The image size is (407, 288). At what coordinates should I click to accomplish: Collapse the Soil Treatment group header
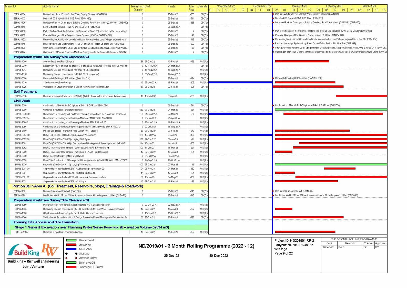pos(25,92)
